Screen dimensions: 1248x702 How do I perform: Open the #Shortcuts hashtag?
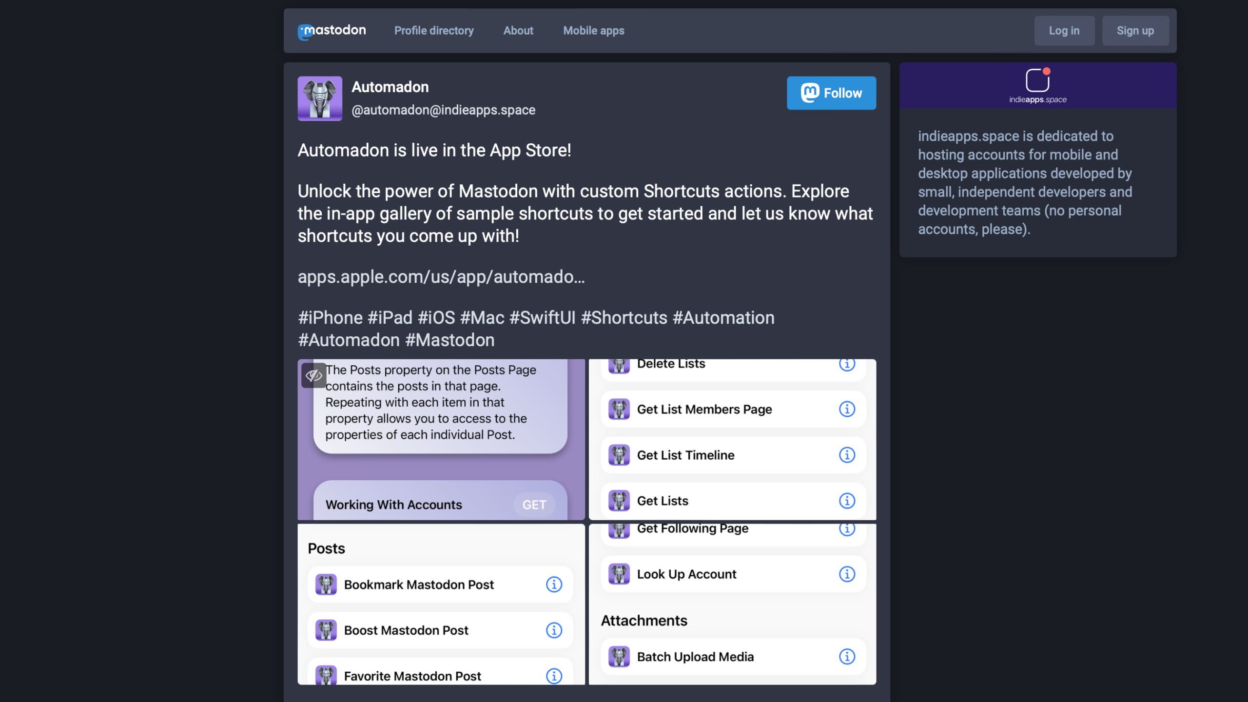tap(624, 318)
